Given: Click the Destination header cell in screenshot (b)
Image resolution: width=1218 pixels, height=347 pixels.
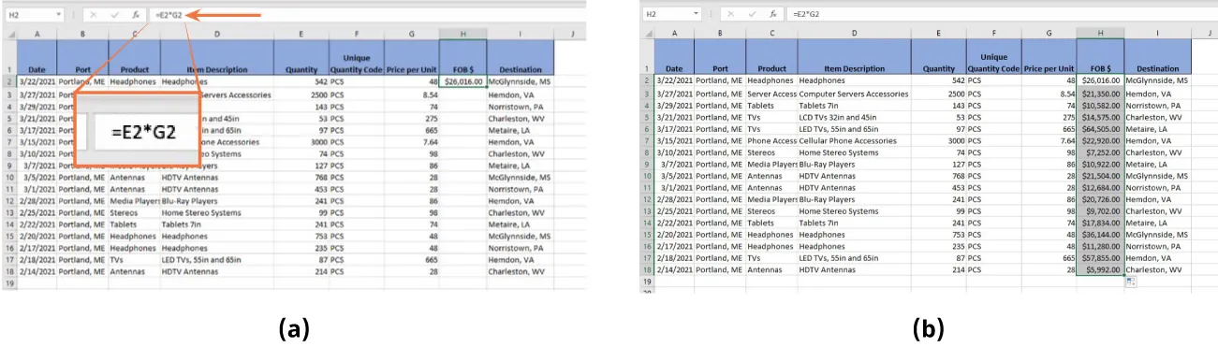Looking at the screenshot, I should (1158, 56).
